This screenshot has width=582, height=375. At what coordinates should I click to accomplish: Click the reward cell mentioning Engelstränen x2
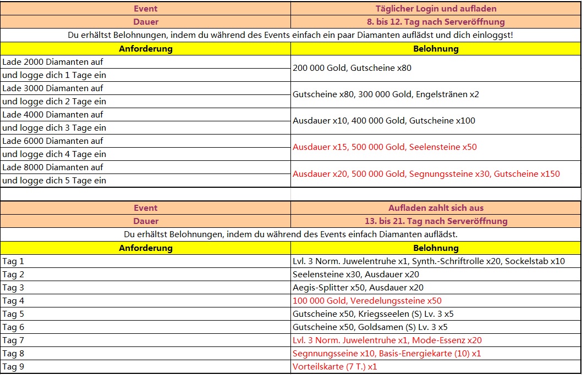click(x=386, y=94)
